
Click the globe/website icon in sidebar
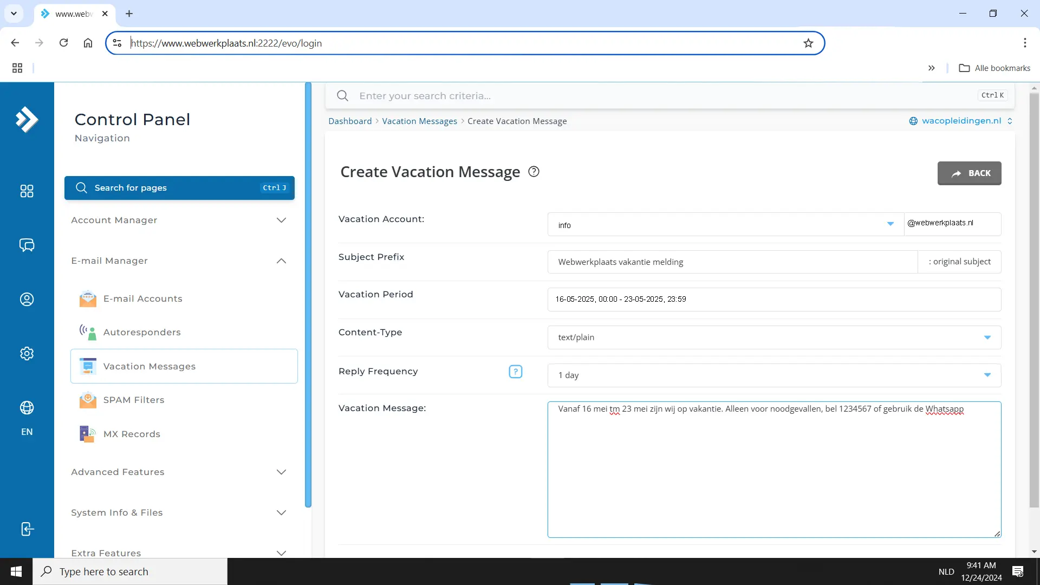point(27,408)
